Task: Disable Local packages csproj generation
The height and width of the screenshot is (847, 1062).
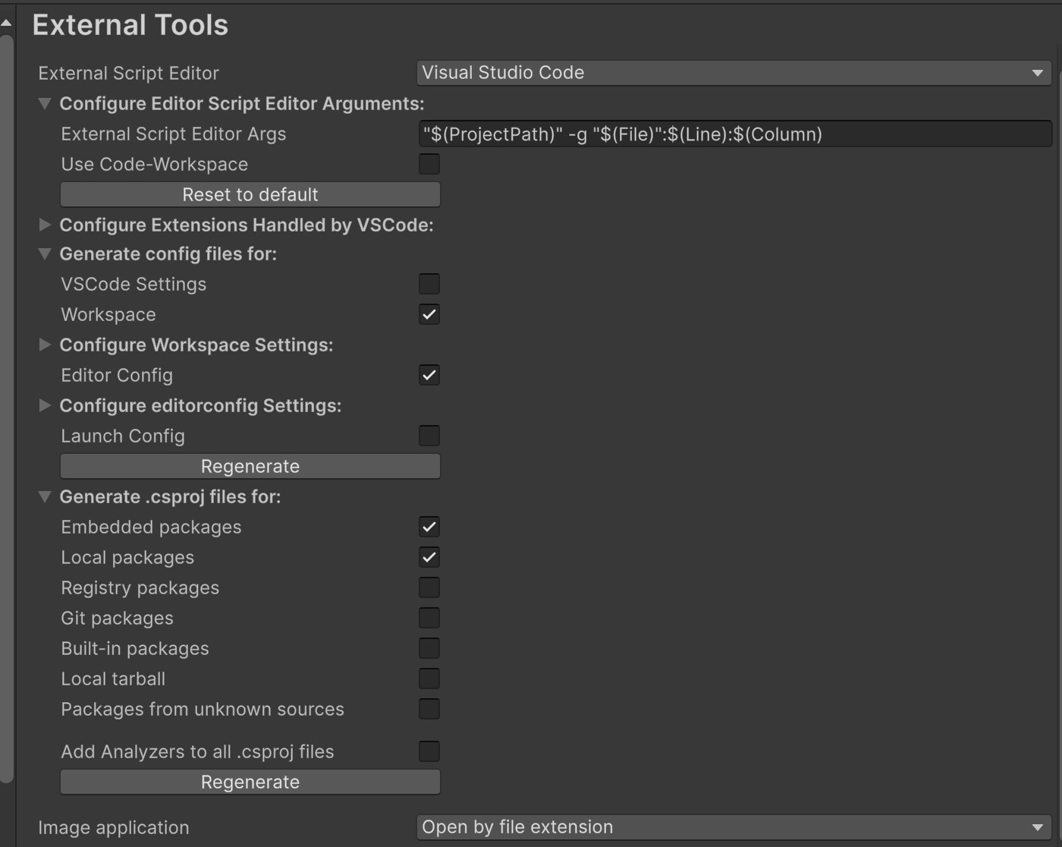Action: coord(429,556)
